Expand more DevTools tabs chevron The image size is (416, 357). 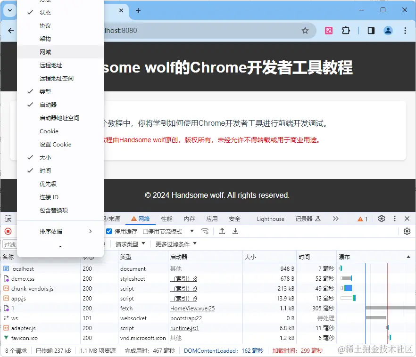(x=336, y=219)
